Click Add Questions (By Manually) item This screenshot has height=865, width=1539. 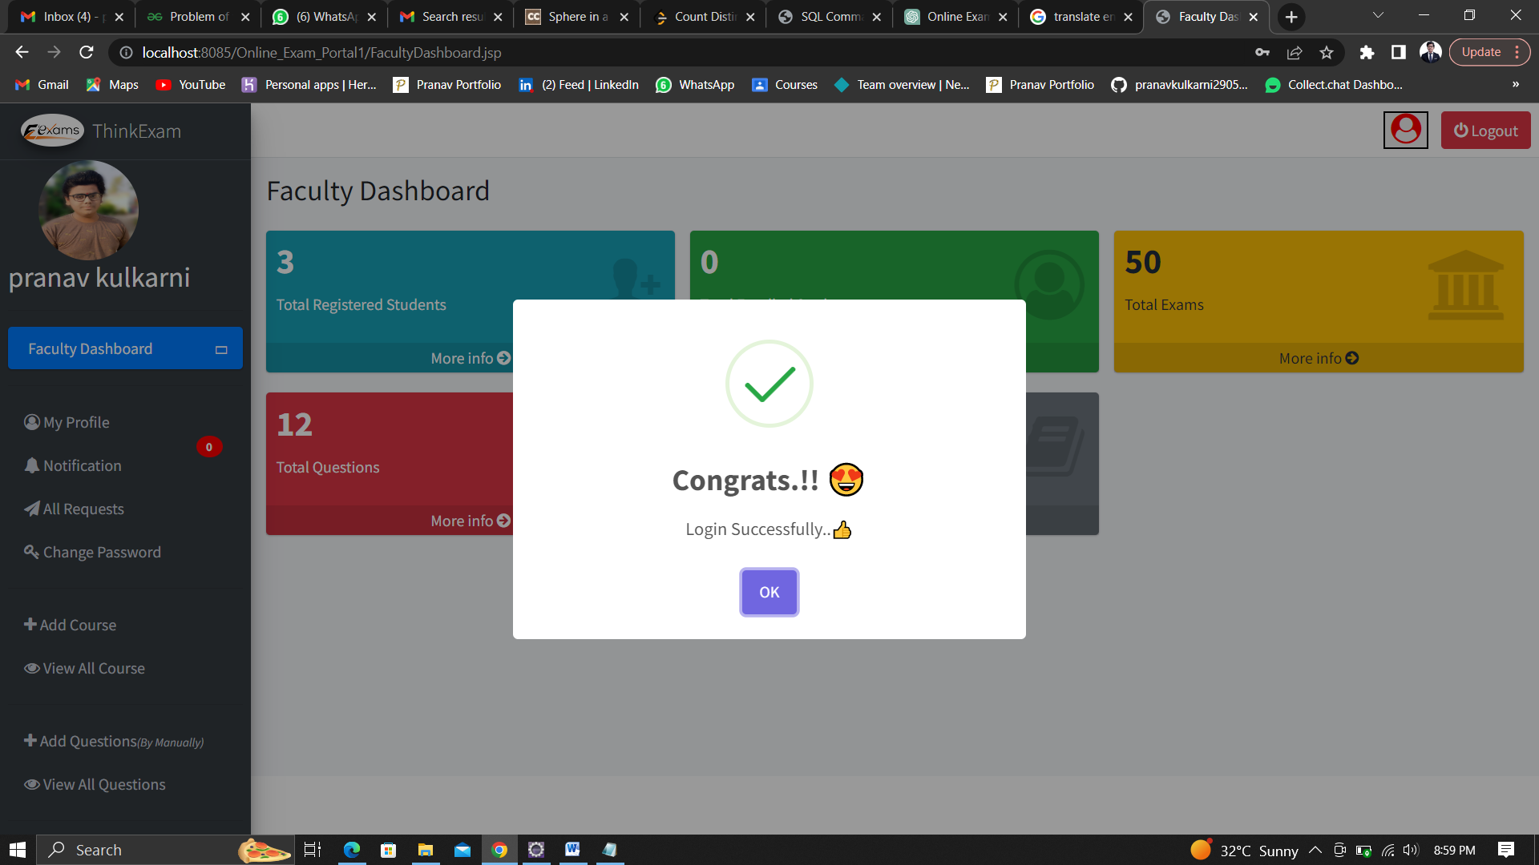pyautogui.click(x=114, y=742)
